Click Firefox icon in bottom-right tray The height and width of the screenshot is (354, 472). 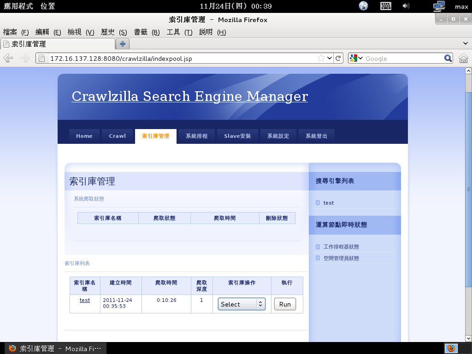(x=451, y=348)
